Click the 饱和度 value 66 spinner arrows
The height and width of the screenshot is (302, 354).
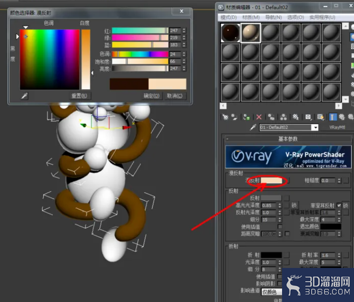tap(184, 61)
